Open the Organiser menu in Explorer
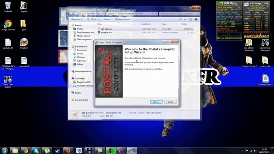Image resolution: width=274 pixels, height=154 pixels. coord(77,19)
